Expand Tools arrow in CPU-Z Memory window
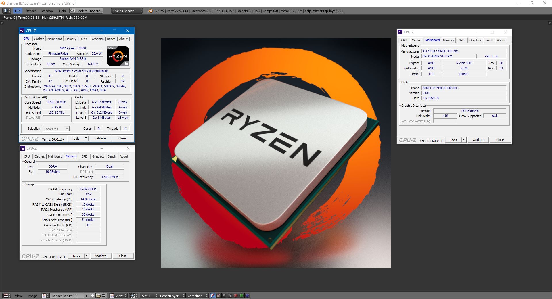 point(87,256)
